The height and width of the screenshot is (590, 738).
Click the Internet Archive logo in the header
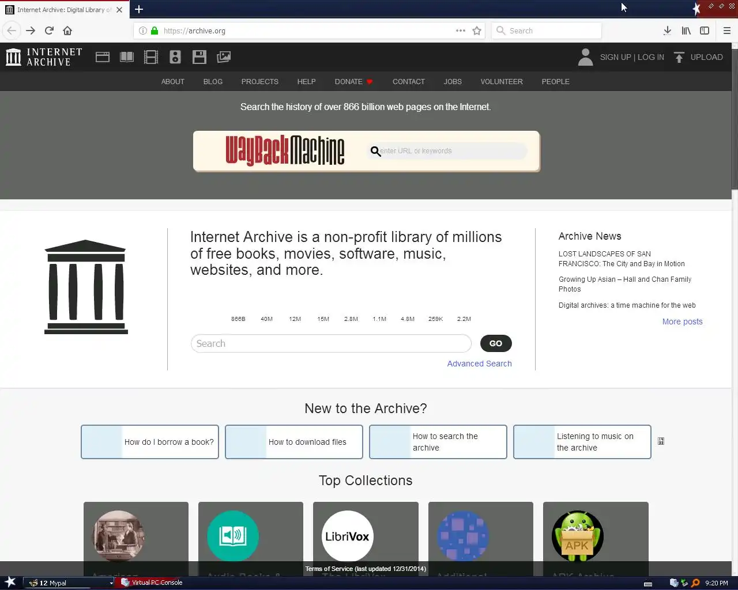(x=44, y=57)
